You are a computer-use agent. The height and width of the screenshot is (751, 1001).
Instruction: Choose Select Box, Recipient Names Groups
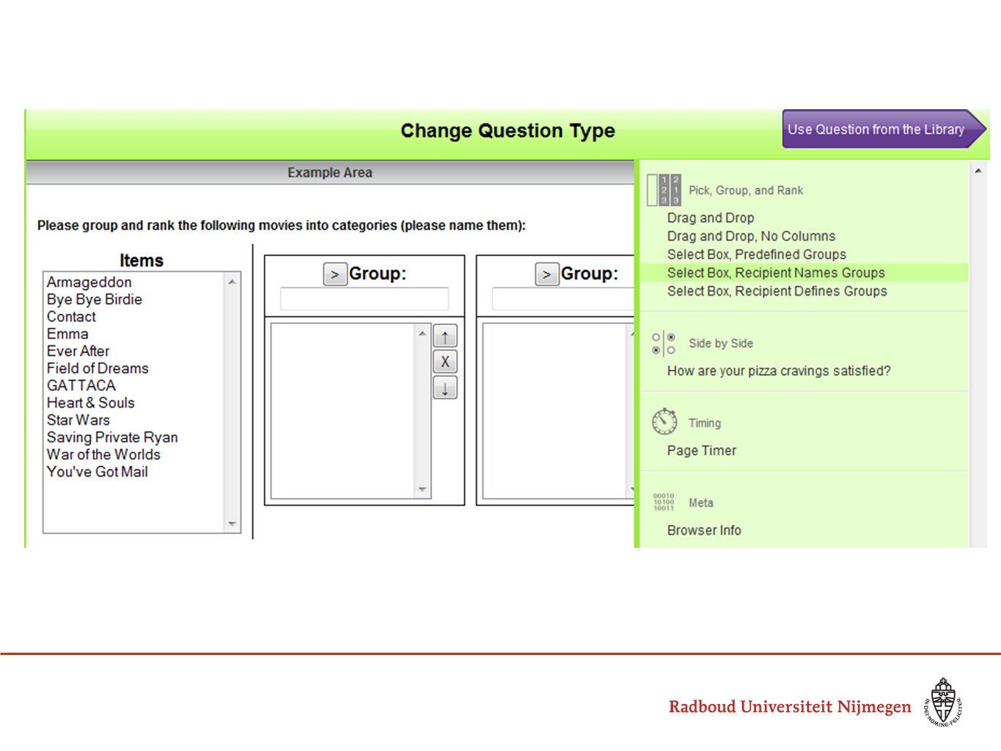point(776,273)
